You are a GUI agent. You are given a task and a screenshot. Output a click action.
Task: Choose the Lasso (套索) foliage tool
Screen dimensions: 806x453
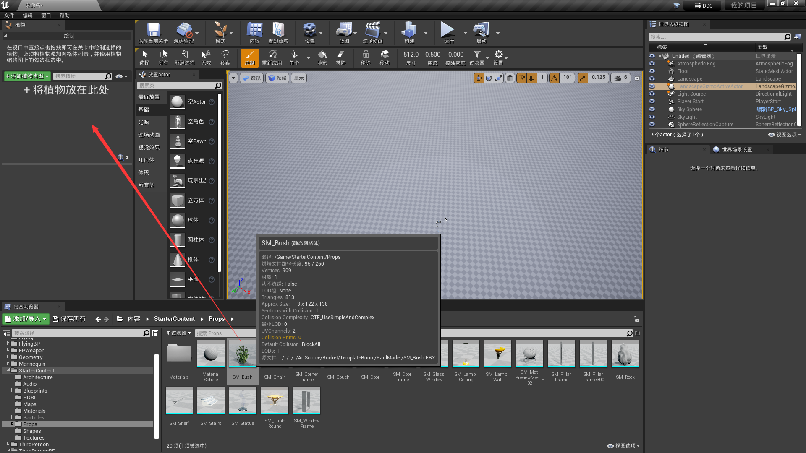(x=225, y=57)
